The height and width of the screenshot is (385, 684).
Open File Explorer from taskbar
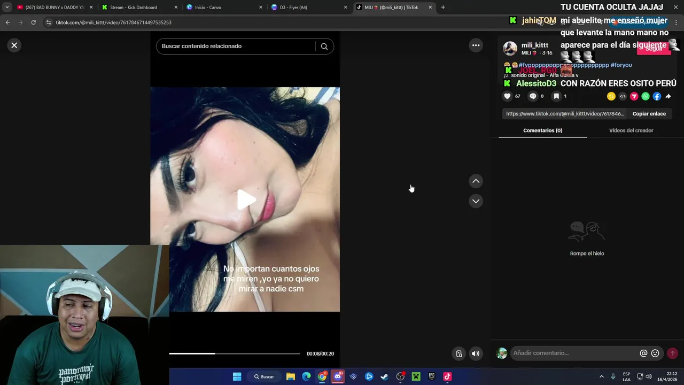[x=291, y=376]
